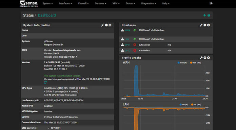Click the AES-CBC hardware crypto value
The height and width of the screenshot is (130, 236).
(x=64, y=101)
